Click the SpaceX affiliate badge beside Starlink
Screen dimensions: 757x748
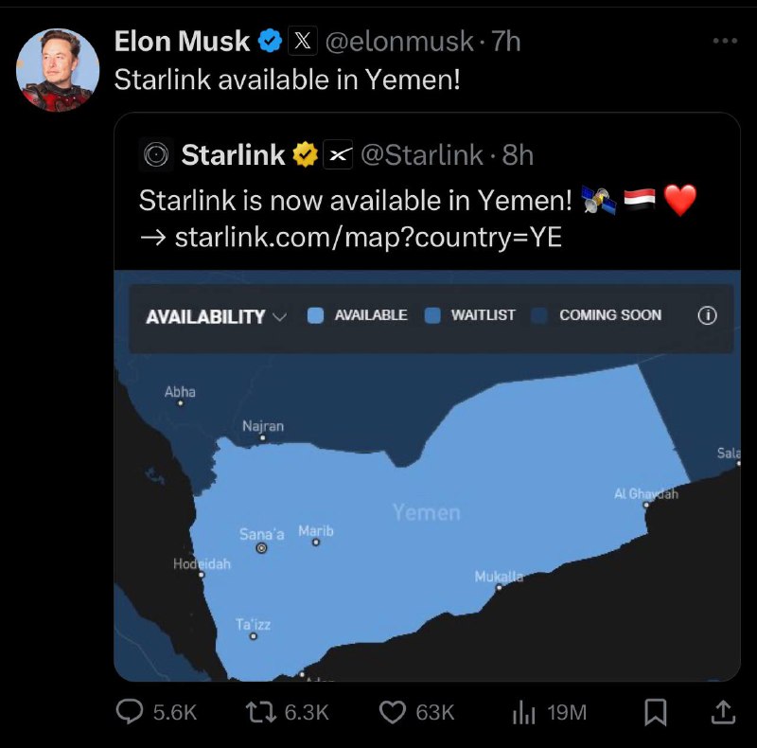(338, 154)
